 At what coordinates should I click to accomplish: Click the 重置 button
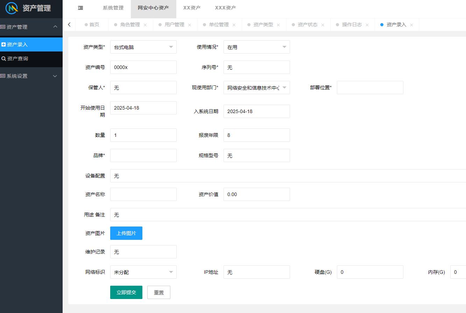[159, 292]
